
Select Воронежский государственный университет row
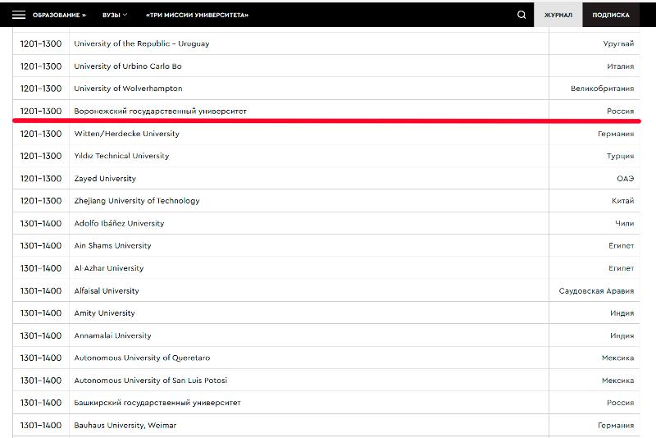tap(160, 111)
